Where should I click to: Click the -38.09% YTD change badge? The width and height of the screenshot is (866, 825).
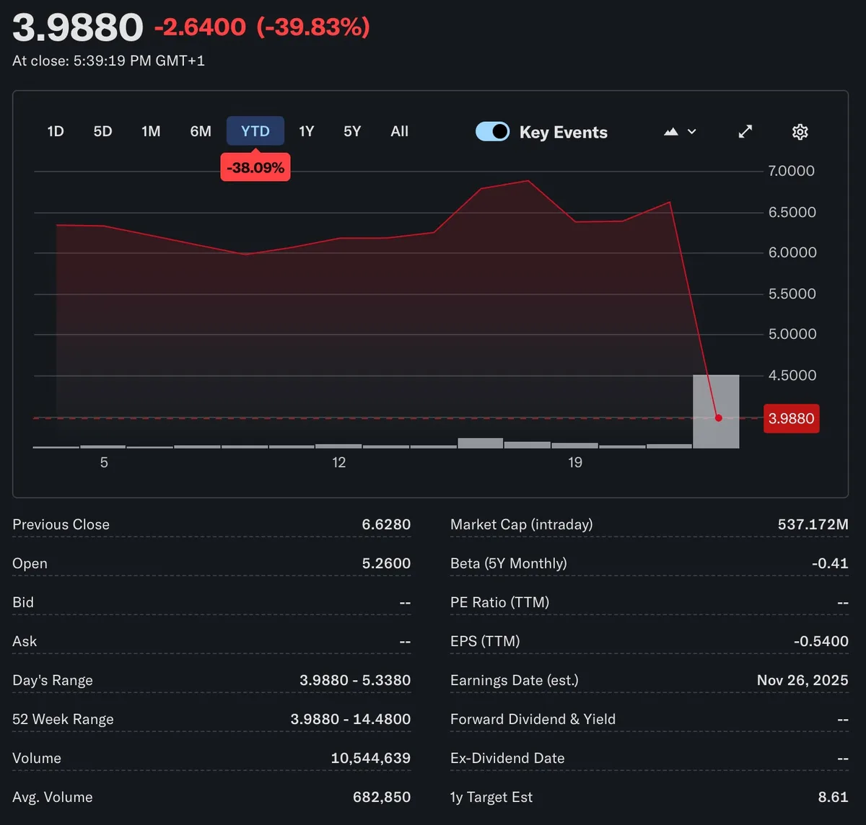click(x=255, y=168)
